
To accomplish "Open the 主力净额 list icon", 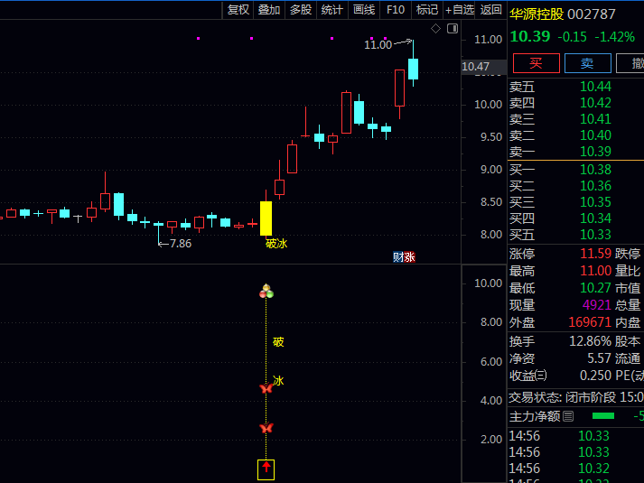I will pyautogui.click(x=568, y=416).
